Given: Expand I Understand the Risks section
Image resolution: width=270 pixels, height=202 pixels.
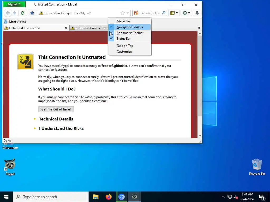Looking at the screenshot, I should [61, 128].
